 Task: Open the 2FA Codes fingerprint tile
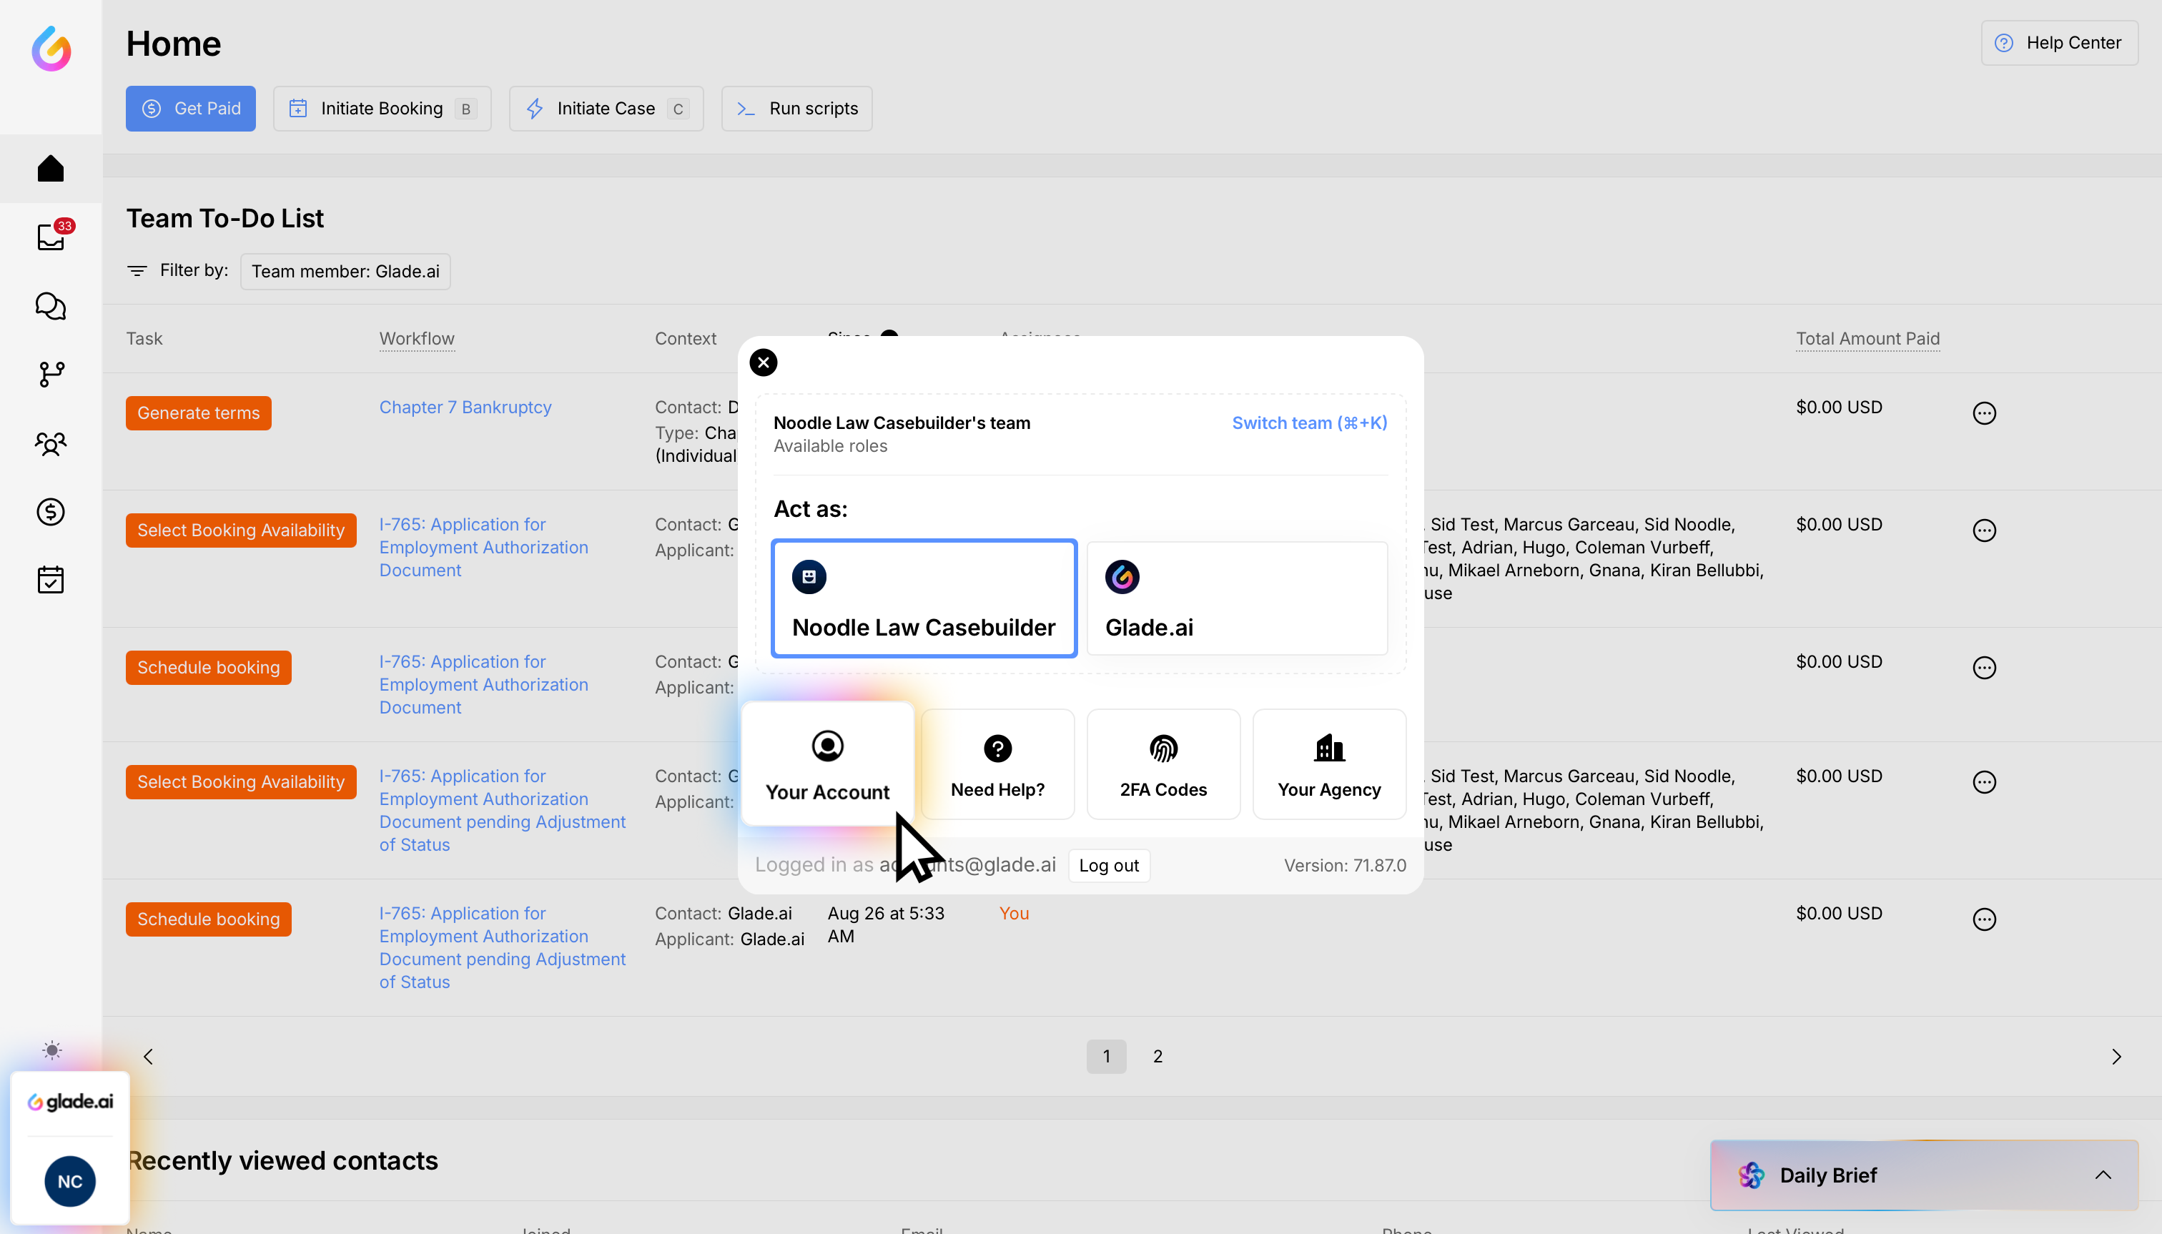click(1163, 764)
